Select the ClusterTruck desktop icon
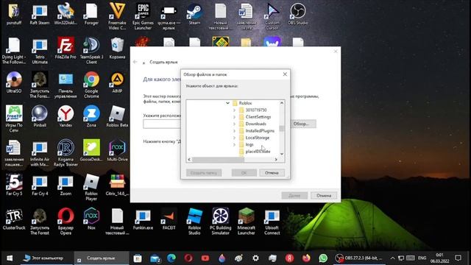The width and height of the screenshot is (471, 265). [x=14, y=219]
